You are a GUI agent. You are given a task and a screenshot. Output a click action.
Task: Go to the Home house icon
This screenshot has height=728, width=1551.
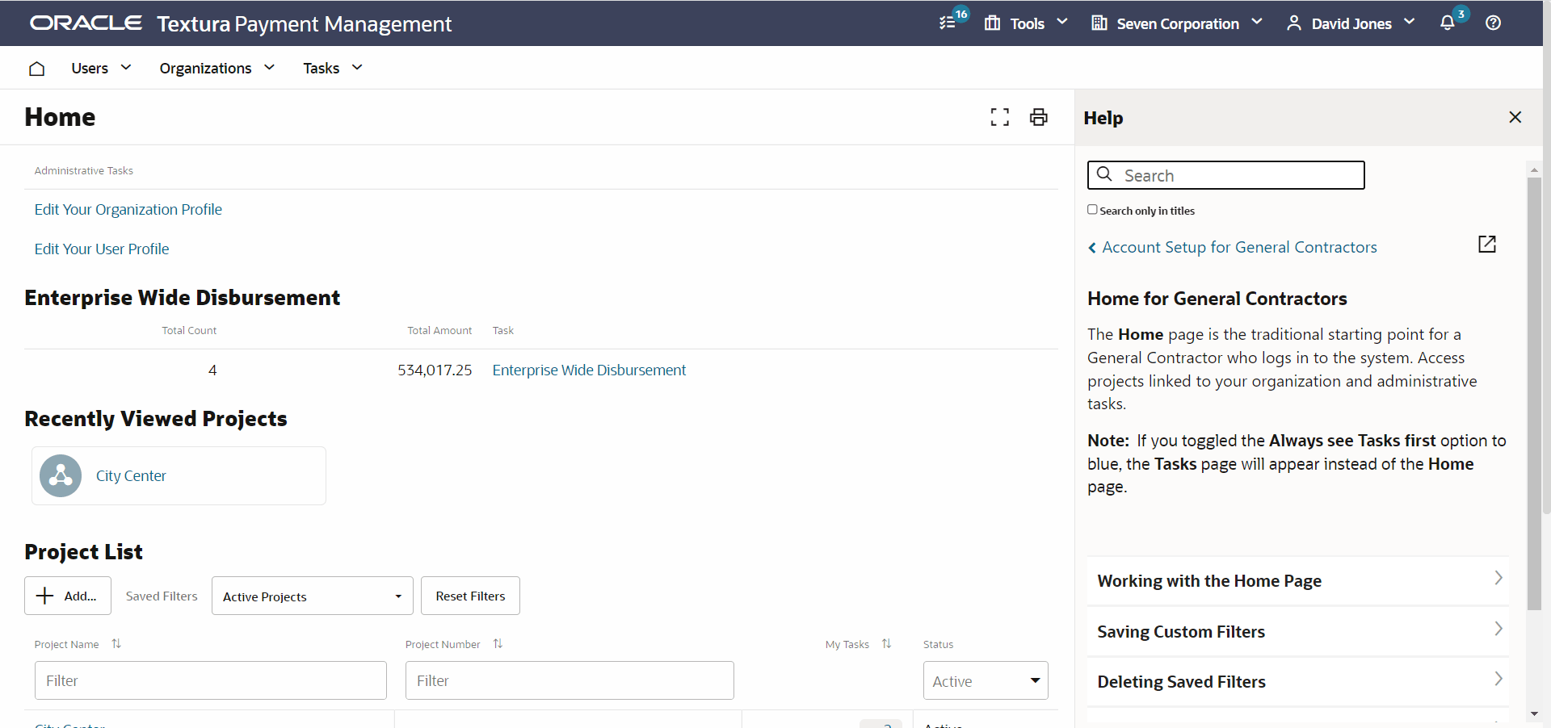36,69
